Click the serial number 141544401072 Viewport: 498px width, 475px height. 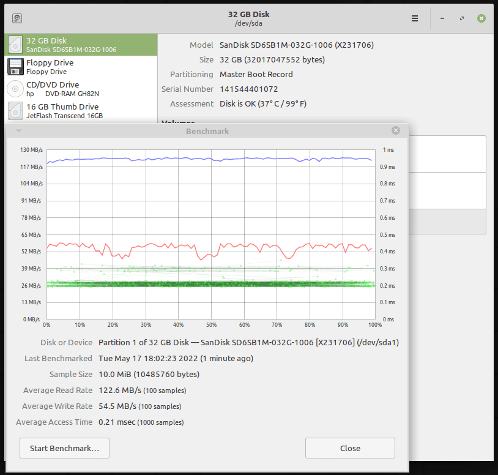[x=248, y=89]
